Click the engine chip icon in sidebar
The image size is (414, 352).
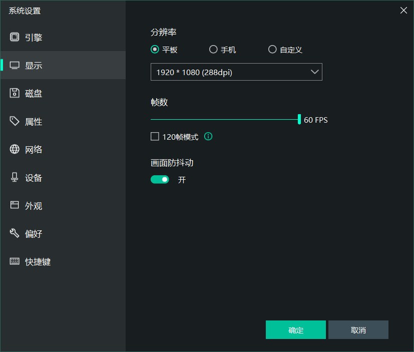click(x=15, y=37)
